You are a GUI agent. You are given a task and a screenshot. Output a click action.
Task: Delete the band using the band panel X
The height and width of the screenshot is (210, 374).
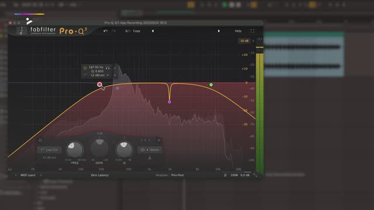click(x=158, y=141)
